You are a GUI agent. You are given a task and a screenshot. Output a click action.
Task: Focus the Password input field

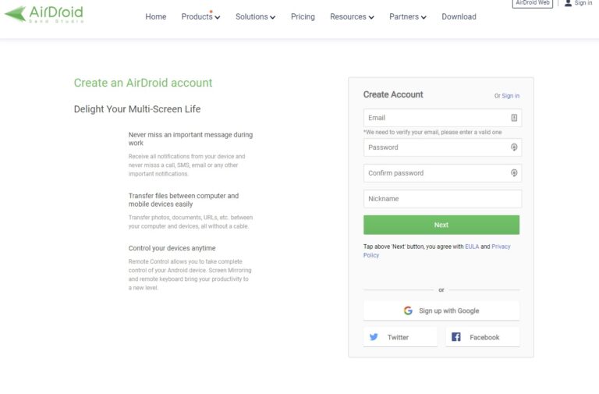[x=442, y=147]
